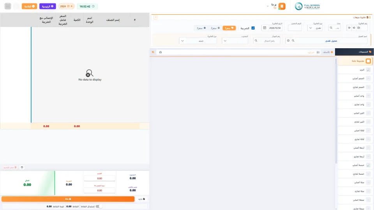Click the delete selection trash button
The width and height of the screenshot is (374, 210).
(x=10, y=167)
